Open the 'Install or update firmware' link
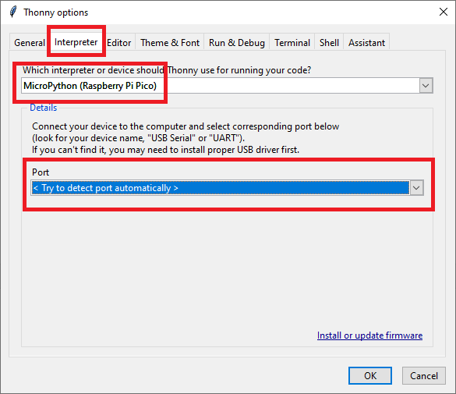 pos(369,335)
